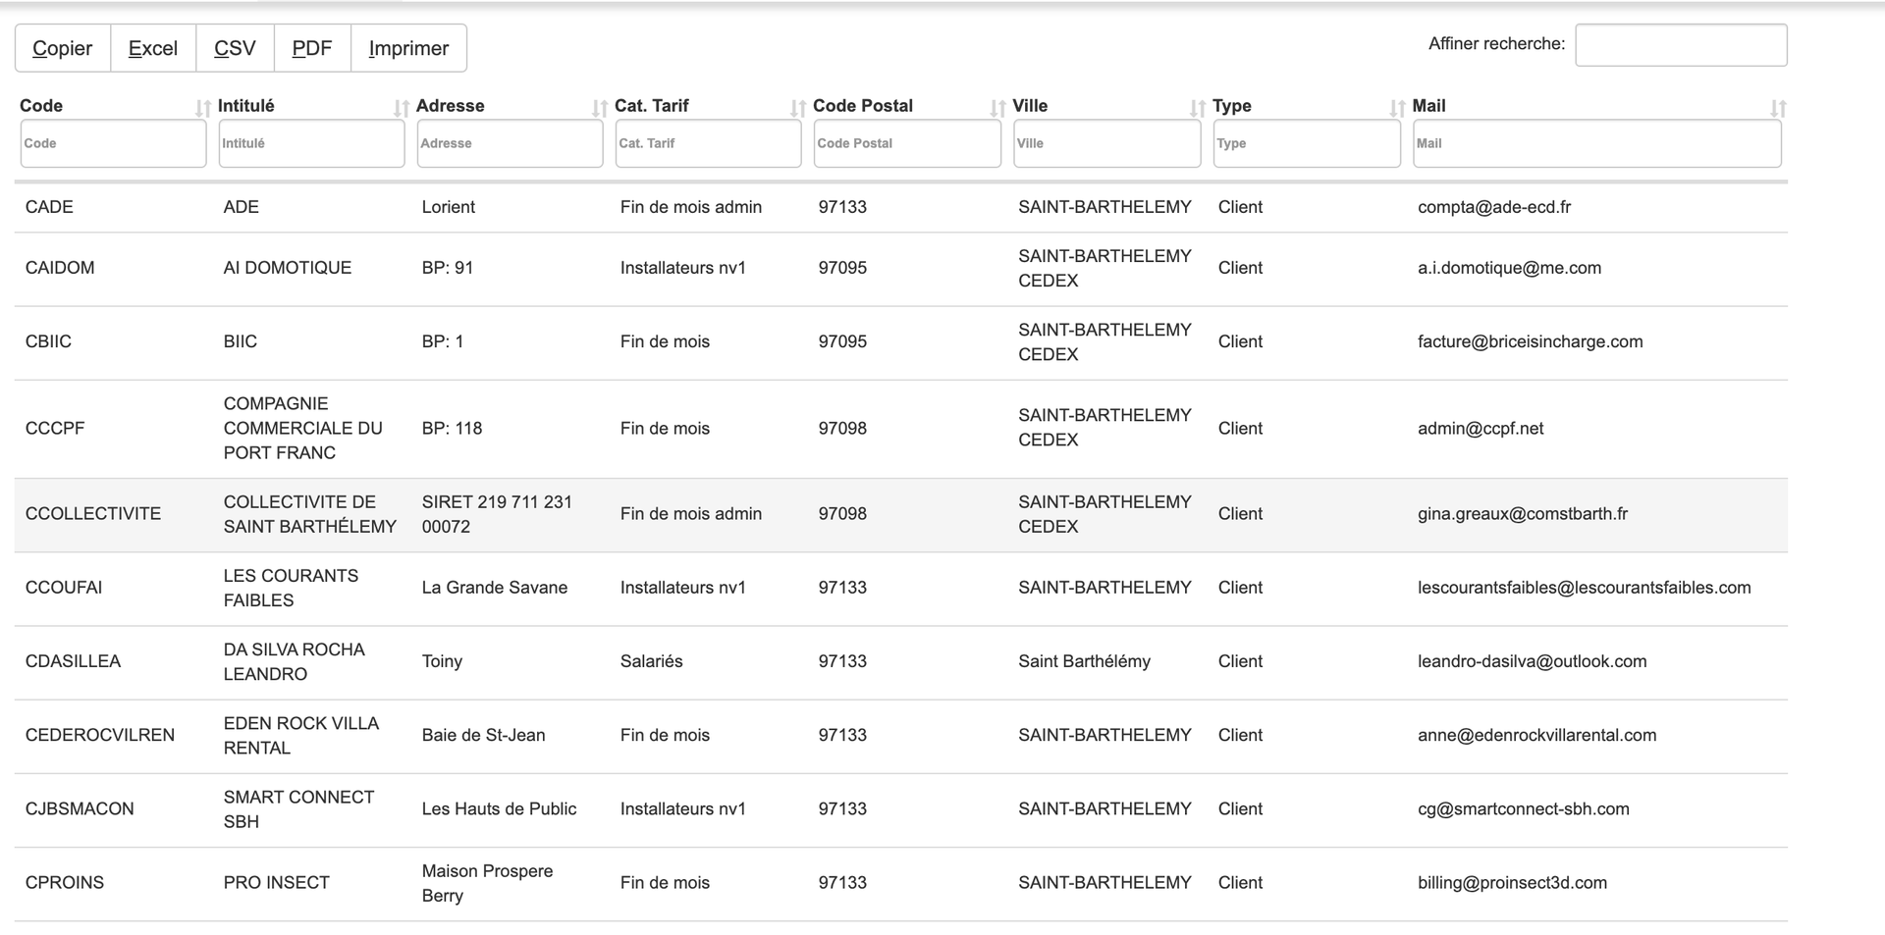The image size is (1885, 935).
Task: Sort table by Intitulé column arrows
Action: 401,109
